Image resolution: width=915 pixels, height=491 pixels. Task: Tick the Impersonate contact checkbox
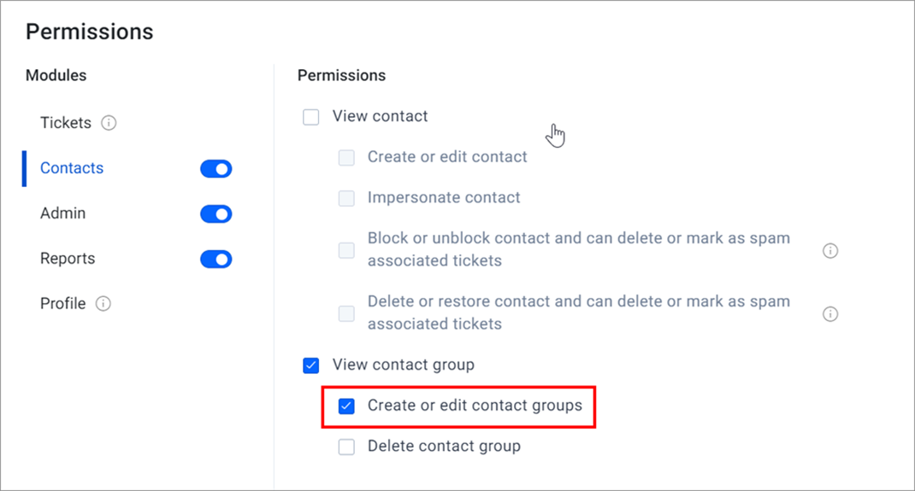(346, 198)
